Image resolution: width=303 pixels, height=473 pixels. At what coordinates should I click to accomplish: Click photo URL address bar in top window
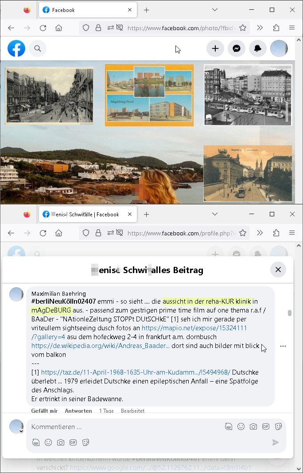(182, 28)
